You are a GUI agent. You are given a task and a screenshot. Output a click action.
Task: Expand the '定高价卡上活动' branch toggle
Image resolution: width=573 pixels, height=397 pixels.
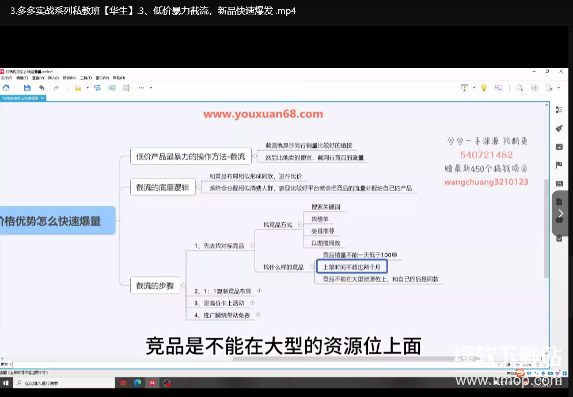coord(252,303)
